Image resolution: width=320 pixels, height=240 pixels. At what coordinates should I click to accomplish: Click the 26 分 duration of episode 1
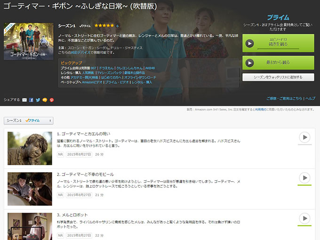[x=99, y=154]
